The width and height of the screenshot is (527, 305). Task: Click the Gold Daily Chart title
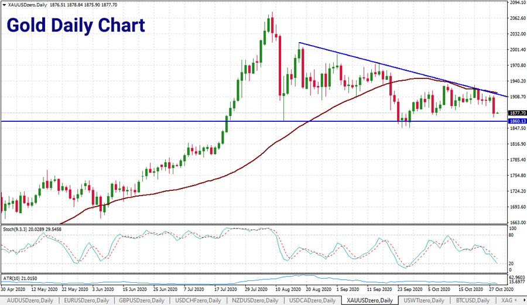point(76,25)
